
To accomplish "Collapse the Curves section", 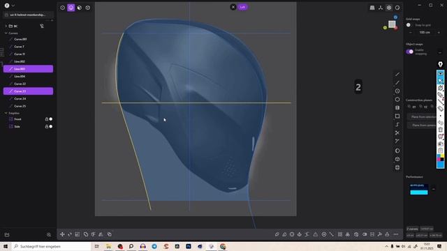I will point(6,33).
